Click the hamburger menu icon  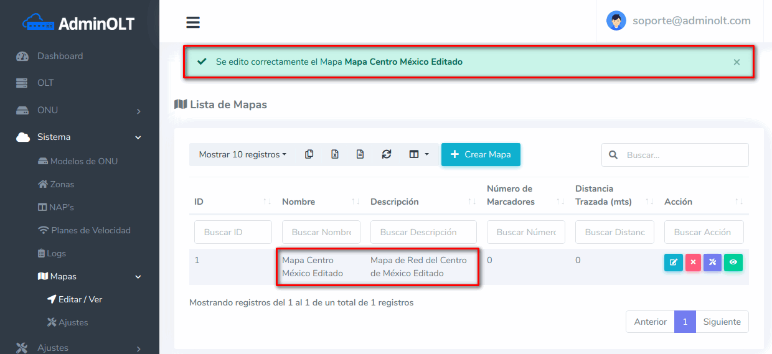tap(193, 22)
